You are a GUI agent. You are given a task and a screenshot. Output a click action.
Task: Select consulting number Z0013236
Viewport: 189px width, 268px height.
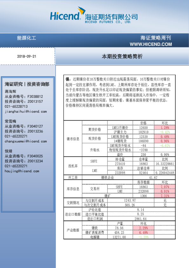35,131
